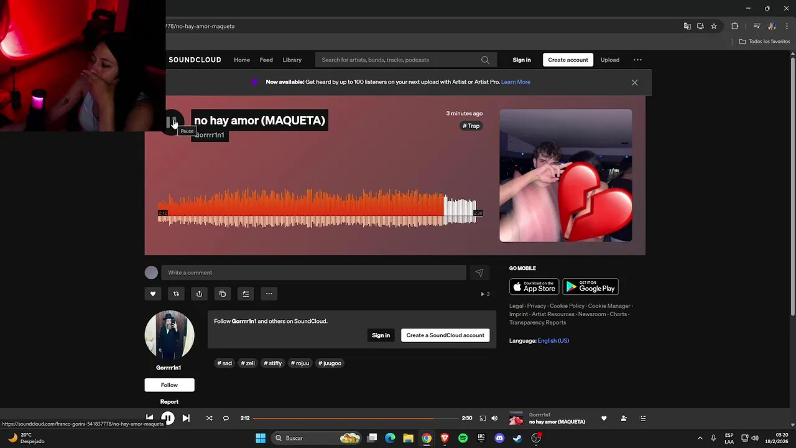Click Create a SoundCloud account button
Screen dimensions: 796x448
[445, 335]
